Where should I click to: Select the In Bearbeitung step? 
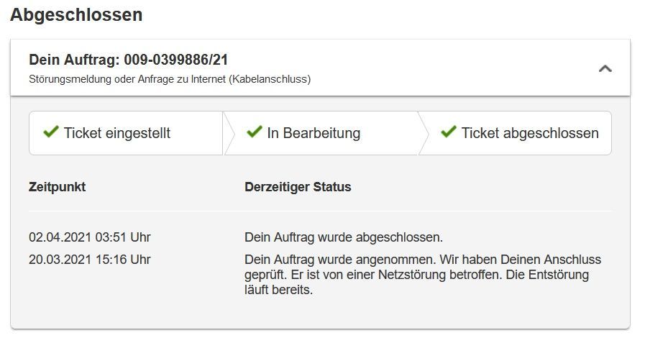pos(314,133)
